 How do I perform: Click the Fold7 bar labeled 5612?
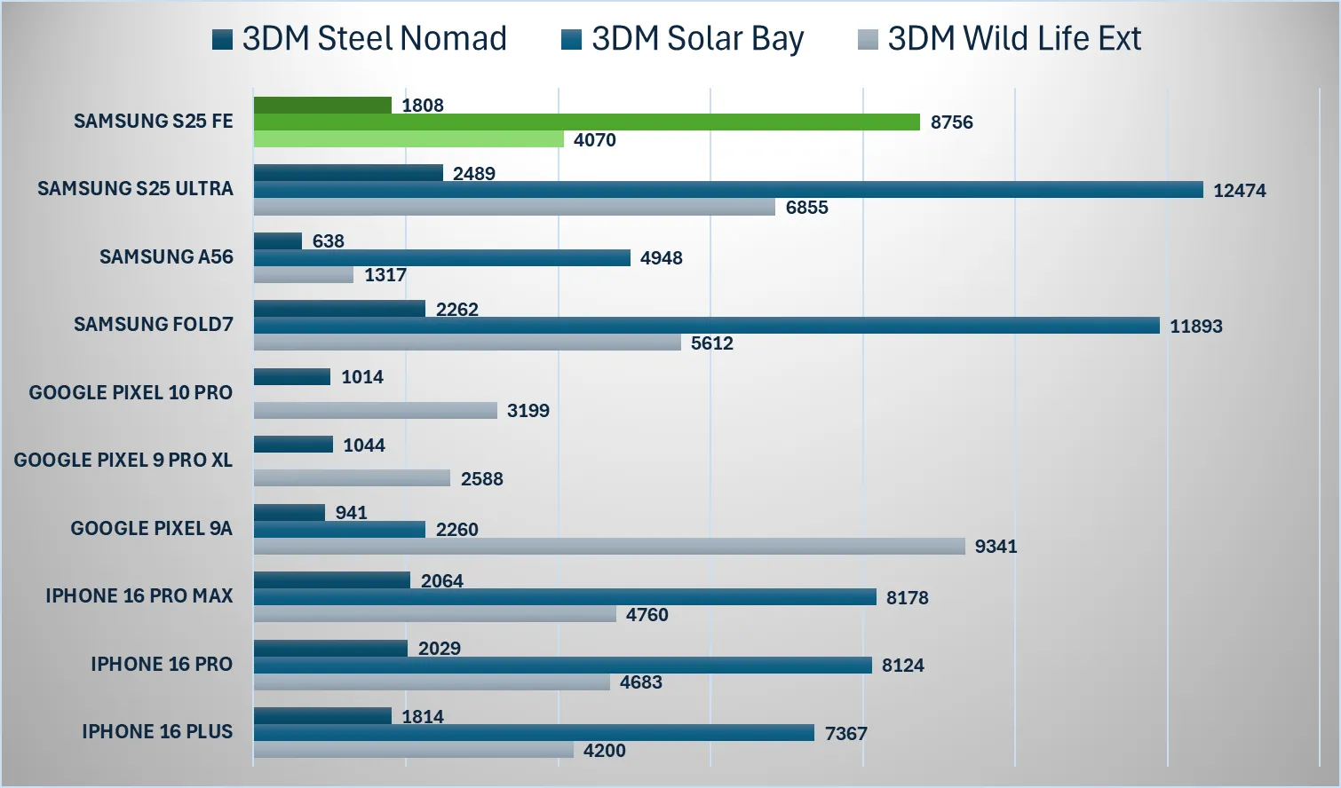(x=467, y=343)
